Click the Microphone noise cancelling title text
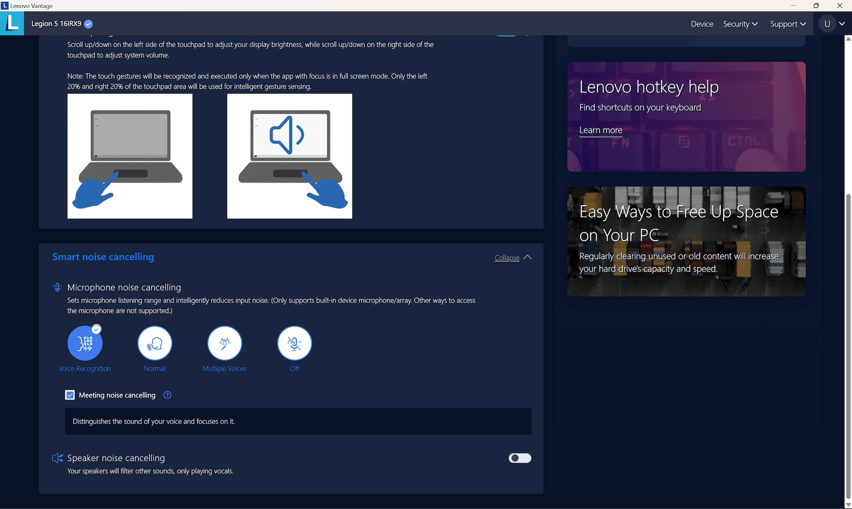Viewport: 852px width, 509px height. point(124,287)
